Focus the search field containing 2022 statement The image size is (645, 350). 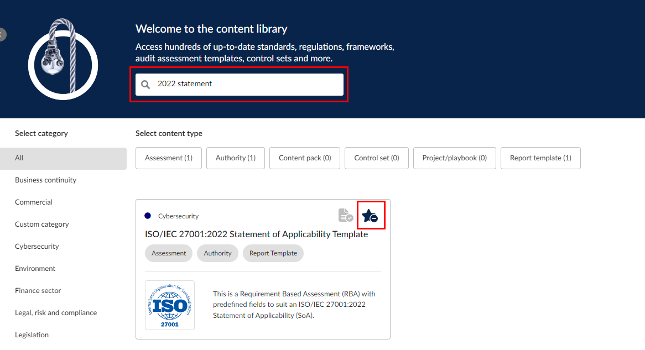240,84
